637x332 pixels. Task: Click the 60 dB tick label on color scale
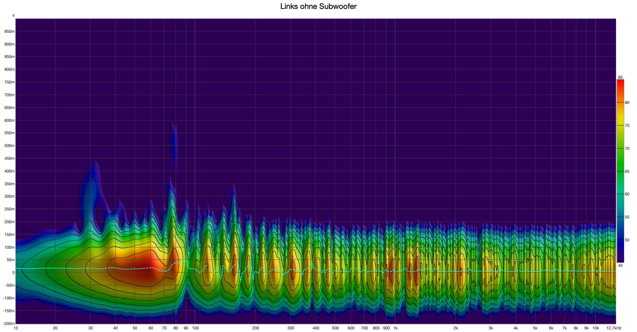coord(627,194)
